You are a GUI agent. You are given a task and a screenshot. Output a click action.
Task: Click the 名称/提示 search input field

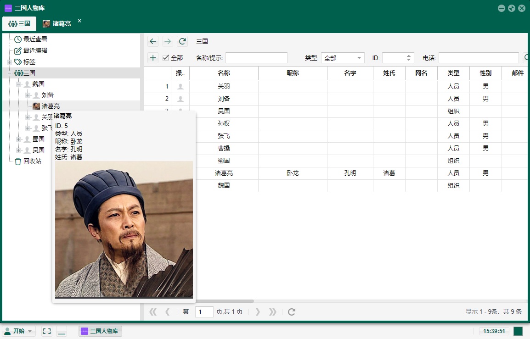(x=256, y=58)
